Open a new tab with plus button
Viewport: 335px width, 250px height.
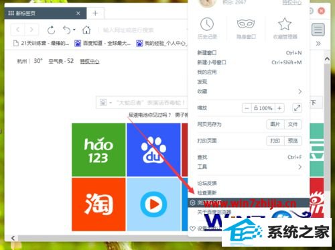pos(95,13)
